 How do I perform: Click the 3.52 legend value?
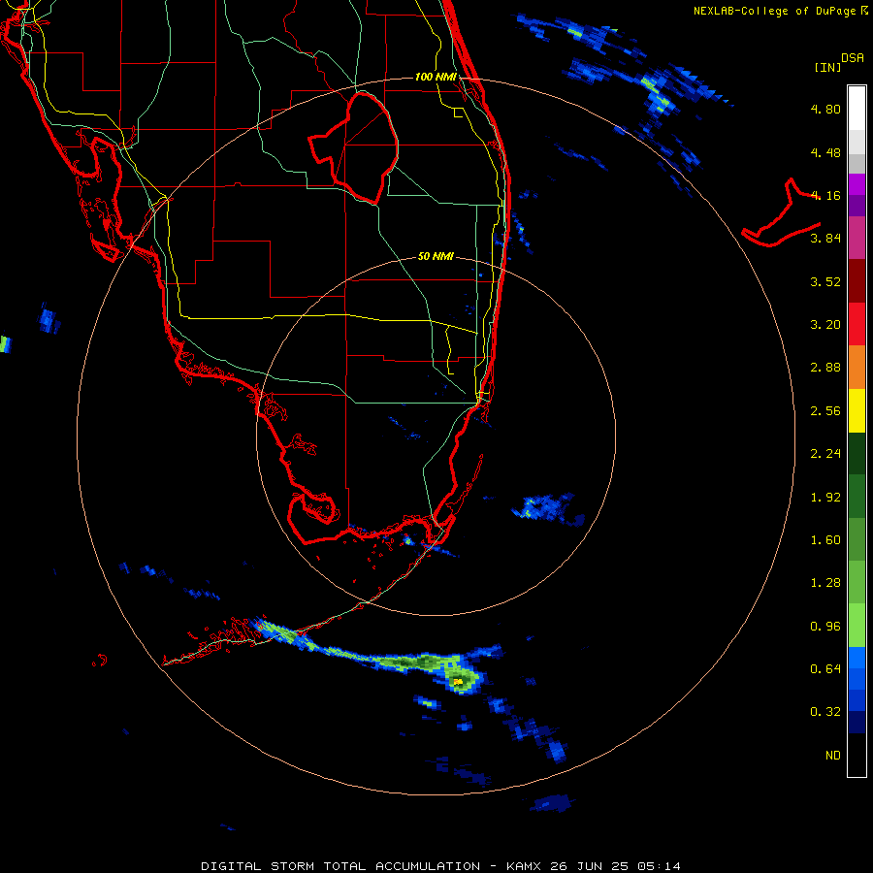[825, 281]
